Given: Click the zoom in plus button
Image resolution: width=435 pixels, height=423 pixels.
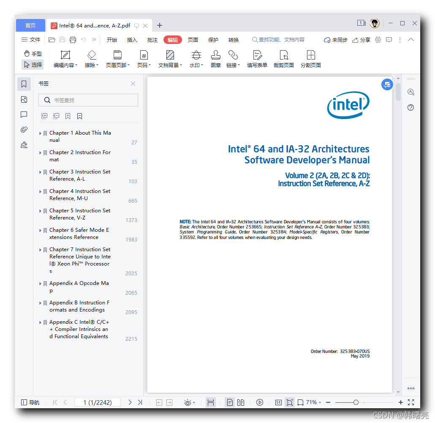Looking at the screenshot, I should click(401, 402).
